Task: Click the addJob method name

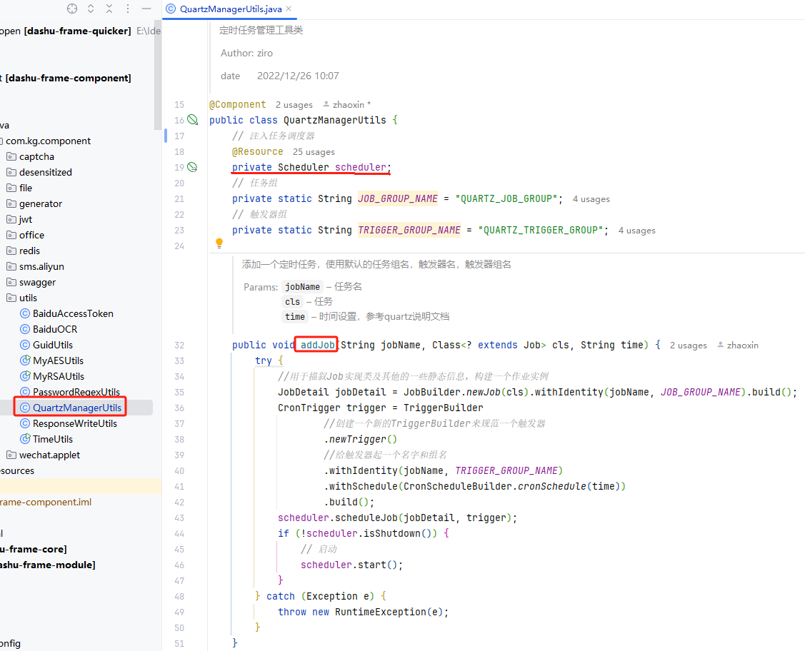Action: 317,345
